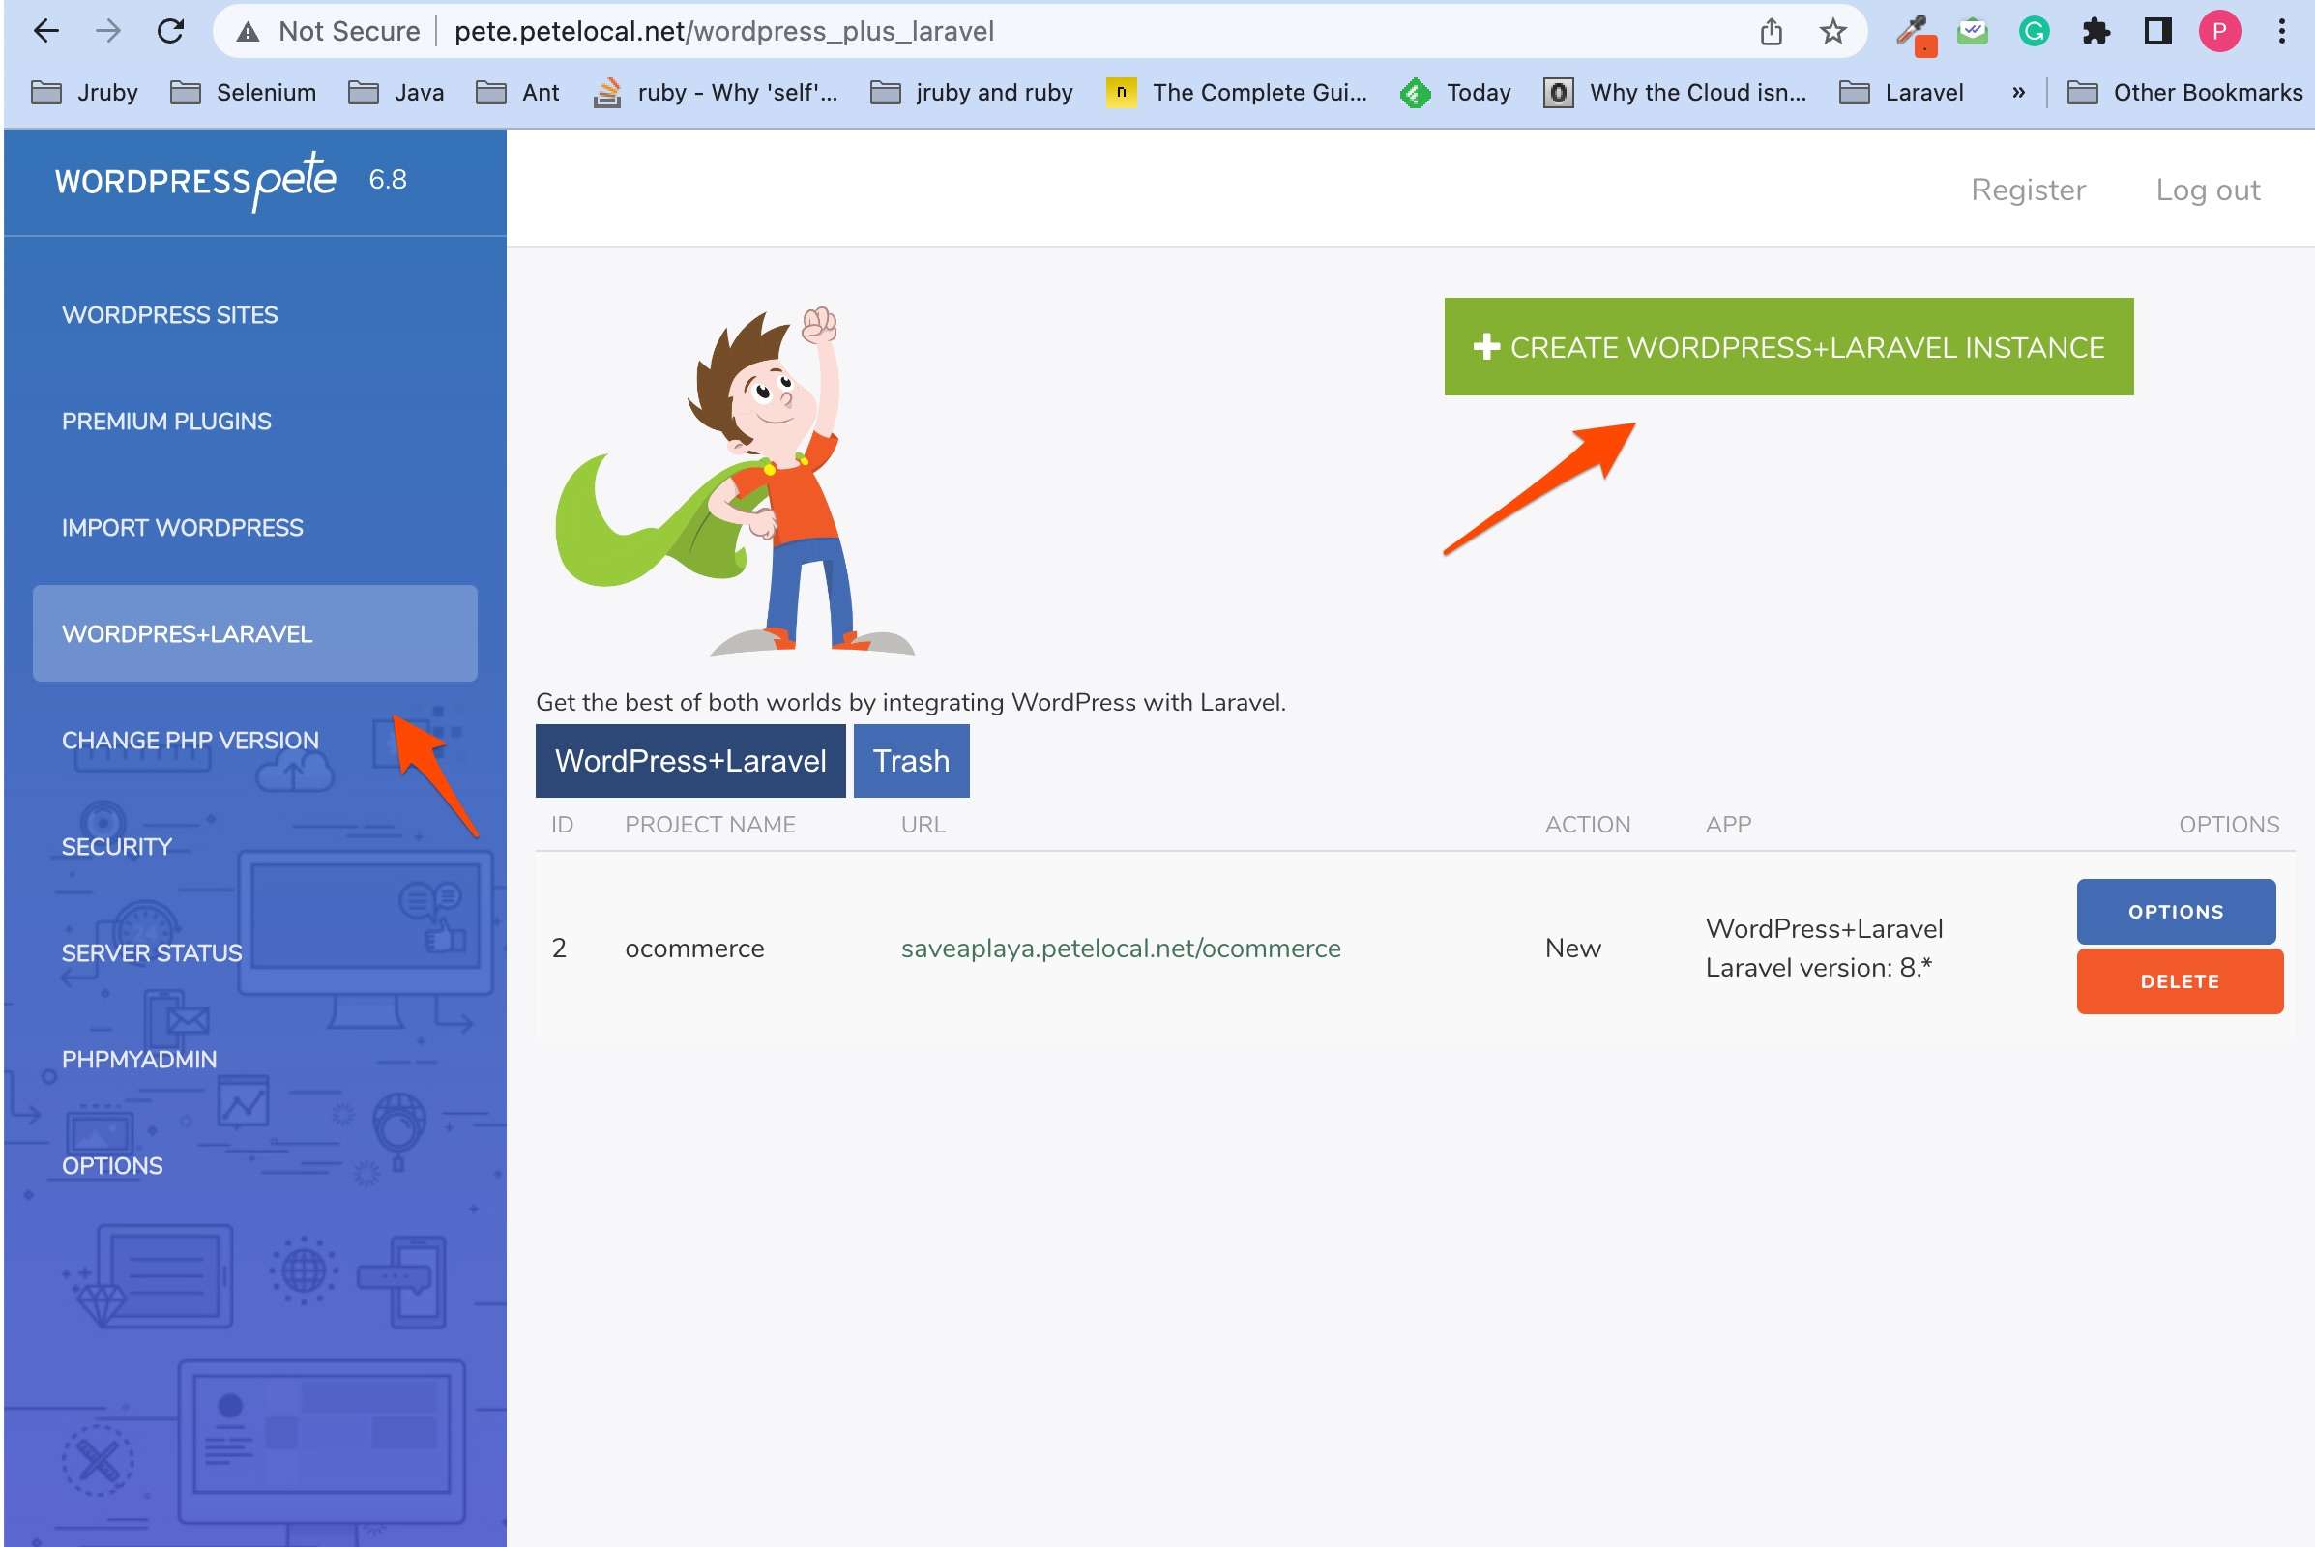Screen dimensions: 2315x1547
Task: Click the browser back arrow
Action: click(46, 32)
